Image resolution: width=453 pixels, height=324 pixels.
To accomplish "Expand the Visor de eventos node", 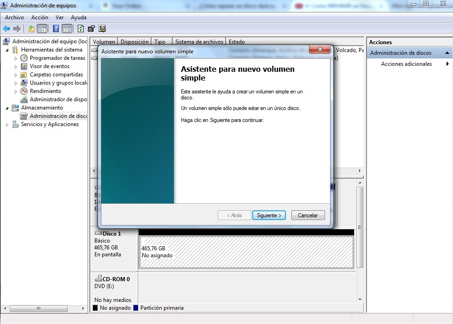I will point(16,67).
